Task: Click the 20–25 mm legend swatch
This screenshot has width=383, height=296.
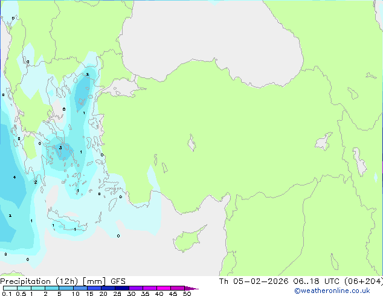Action: click(108, 288)
